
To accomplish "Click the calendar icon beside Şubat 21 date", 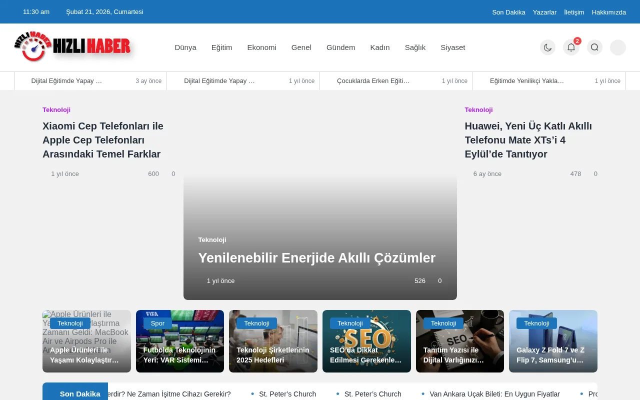I will tap(62, 12).
